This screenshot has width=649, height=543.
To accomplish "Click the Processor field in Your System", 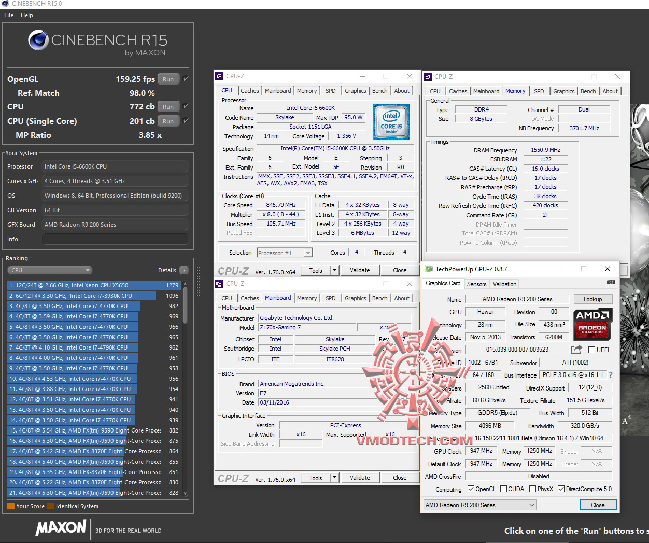I will point(115,166).
